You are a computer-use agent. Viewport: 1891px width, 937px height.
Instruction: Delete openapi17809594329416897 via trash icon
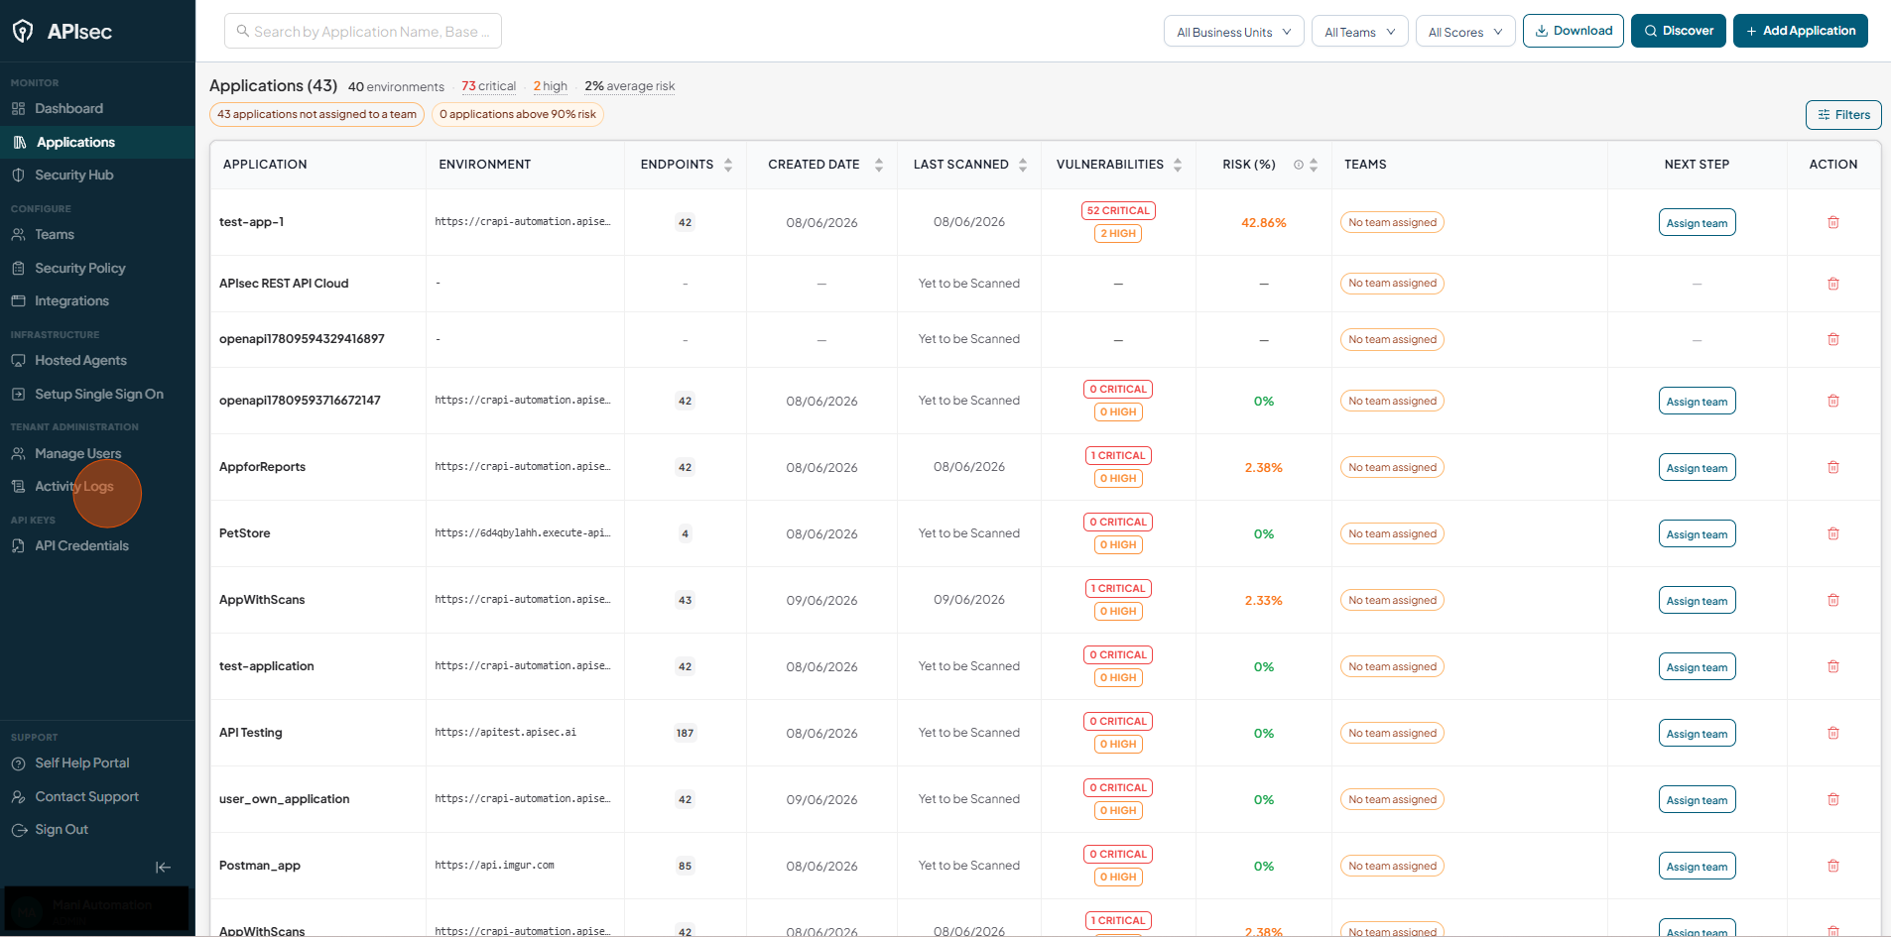pyautogui.click(x=1833, y=339)
